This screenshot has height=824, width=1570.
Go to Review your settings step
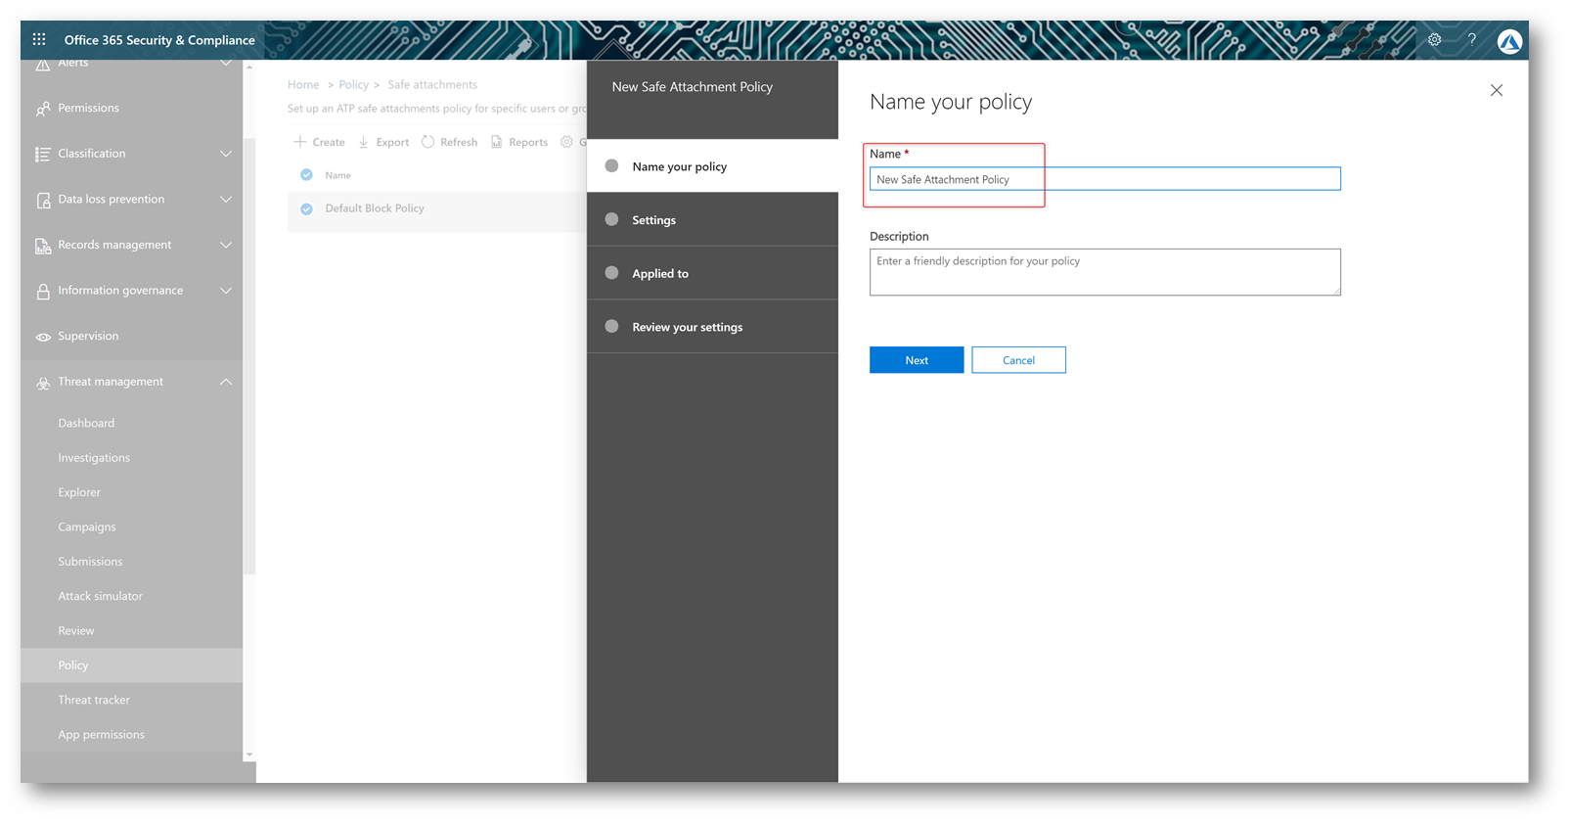[712, 327]
